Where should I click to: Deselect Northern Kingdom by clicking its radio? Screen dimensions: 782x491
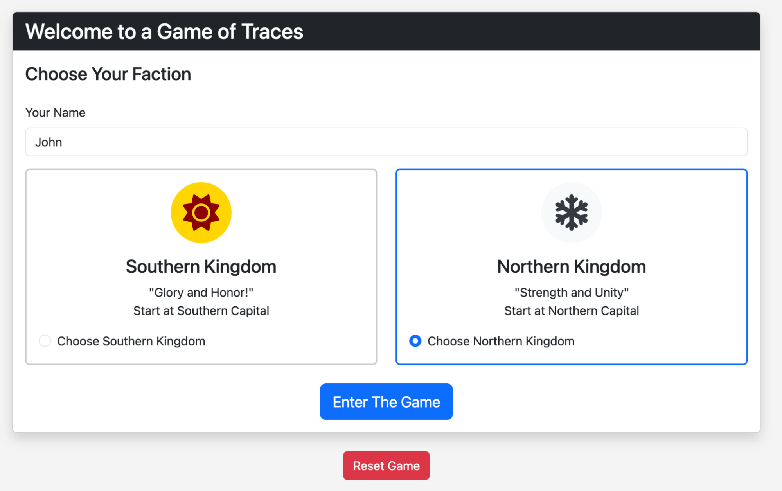tap(415, 341)
